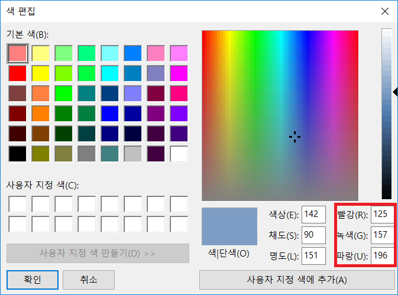Select lavender-blue swatch in third row
The width and height of the screenshot is (398, 295).
pyautogui.click(x=132, y=93)
